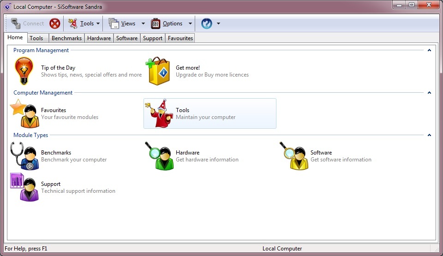
Task: Click the Benchmarks module title
Action: point(56,152)
